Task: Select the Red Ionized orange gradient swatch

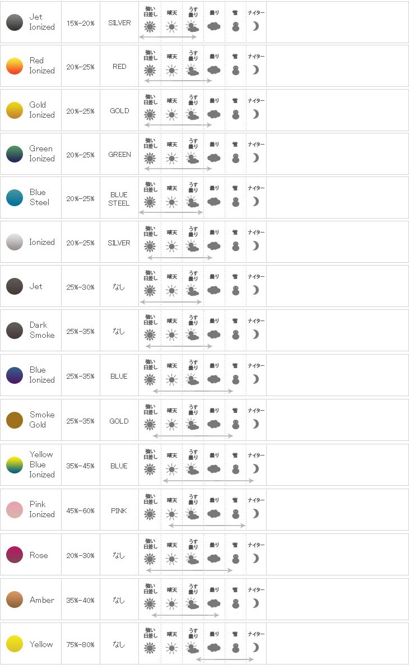Action: coord(15,66)
